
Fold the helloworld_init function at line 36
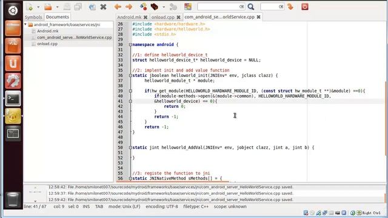point(130,76)
